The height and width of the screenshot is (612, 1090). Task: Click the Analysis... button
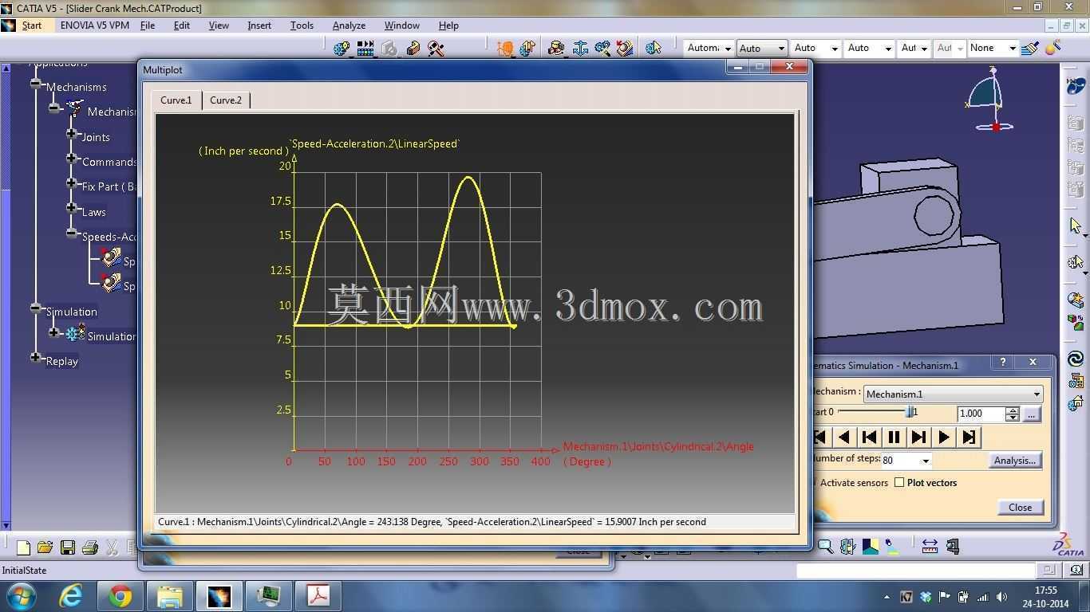[x=1015, y=461]
